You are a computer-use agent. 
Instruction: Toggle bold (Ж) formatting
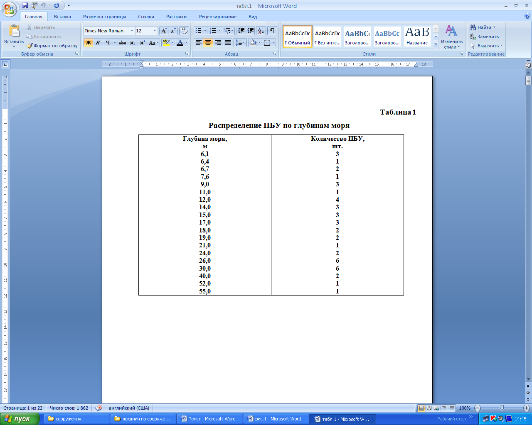click(88, 43)
